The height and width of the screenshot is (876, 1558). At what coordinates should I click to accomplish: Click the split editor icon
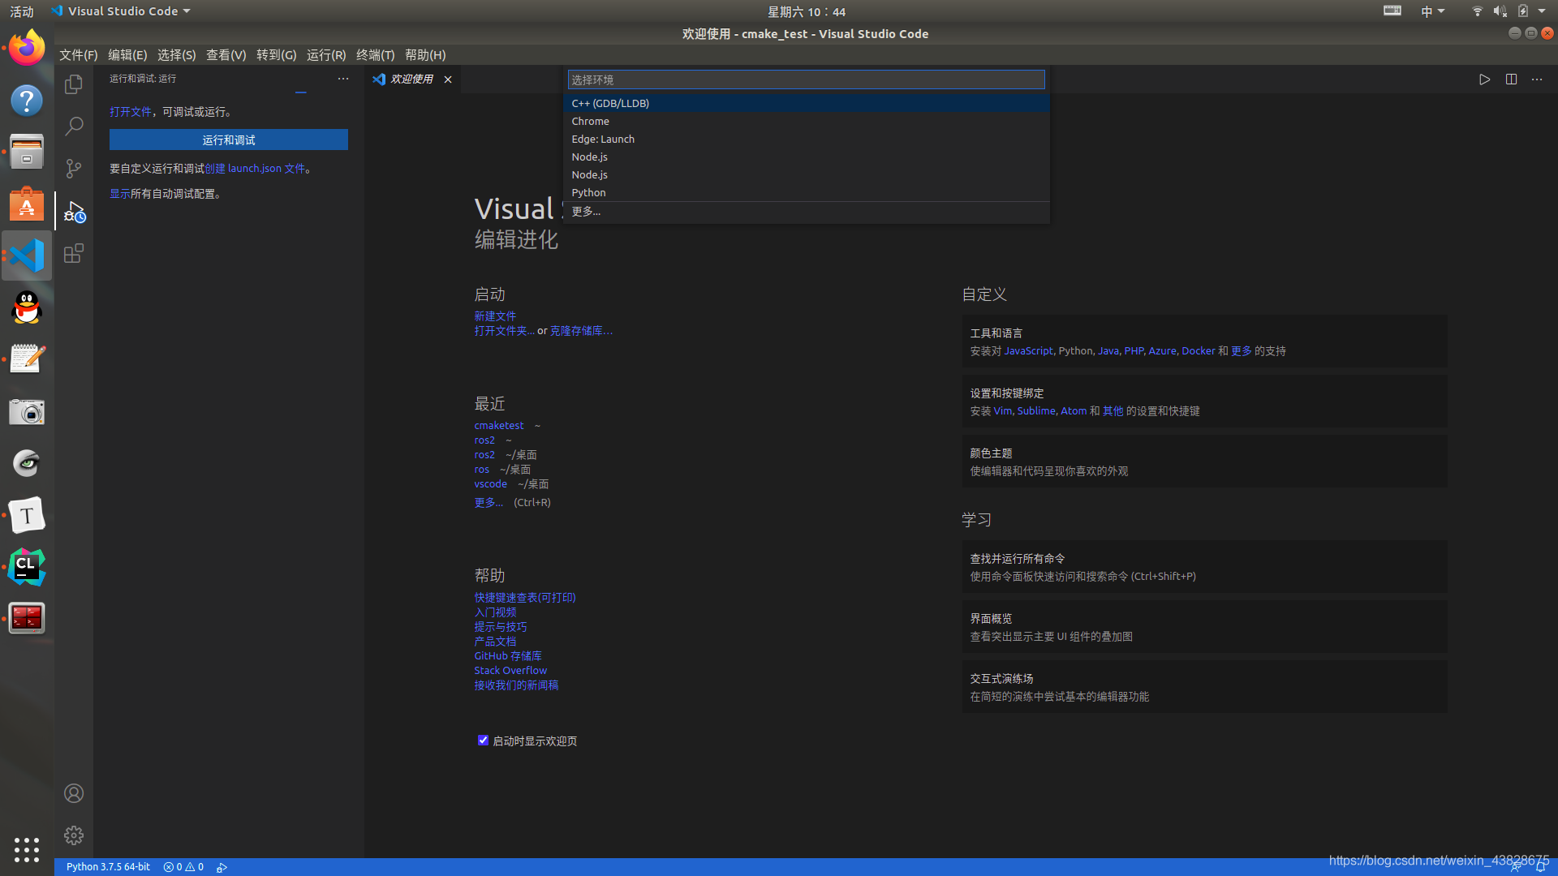(1511, 79)
